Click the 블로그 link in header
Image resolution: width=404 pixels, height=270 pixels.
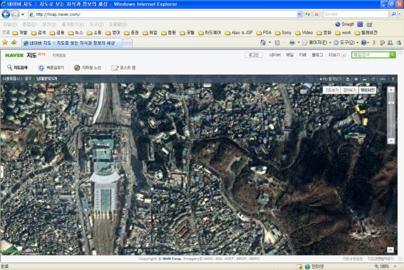point(317,55)
